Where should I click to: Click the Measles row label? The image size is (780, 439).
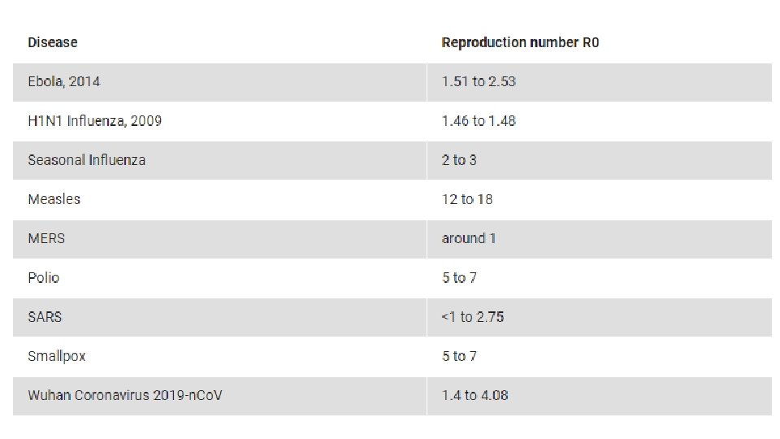pos(54,199)
